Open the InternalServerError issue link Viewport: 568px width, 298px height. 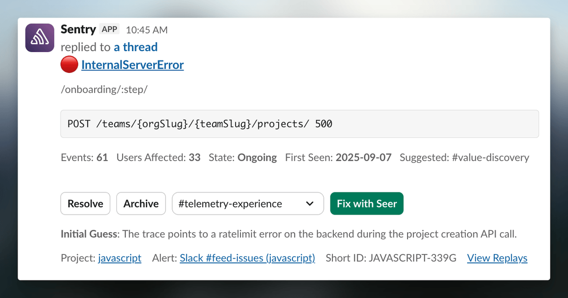tap(132, 64)
